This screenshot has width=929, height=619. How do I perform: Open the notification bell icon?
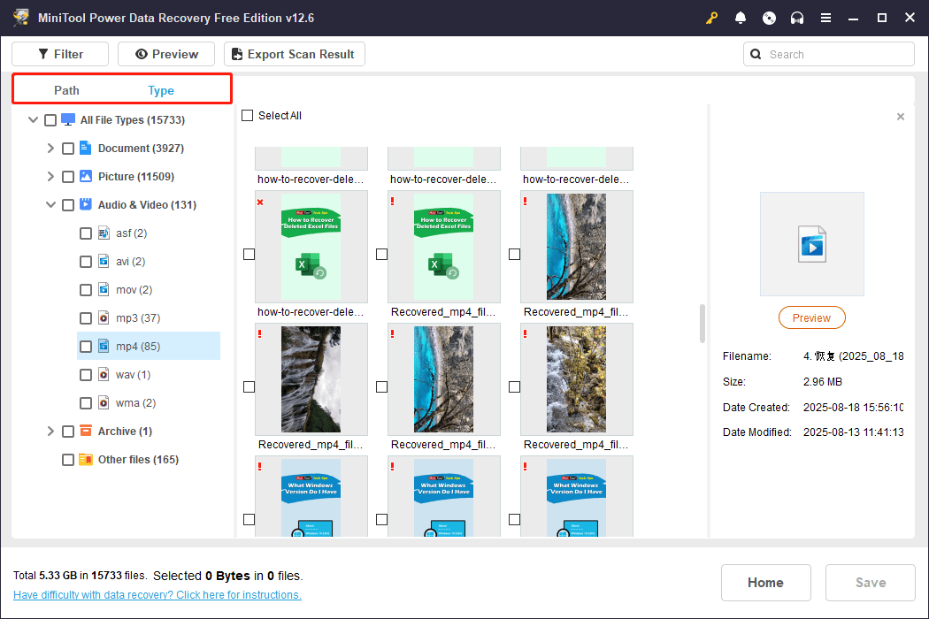(741, 17)
